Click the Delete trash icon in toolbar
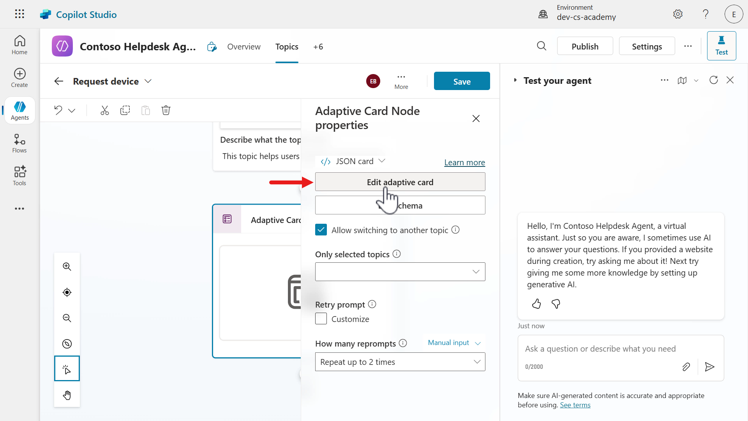The width and height of the screenshot is (748, 421). (x=166, y=110)
